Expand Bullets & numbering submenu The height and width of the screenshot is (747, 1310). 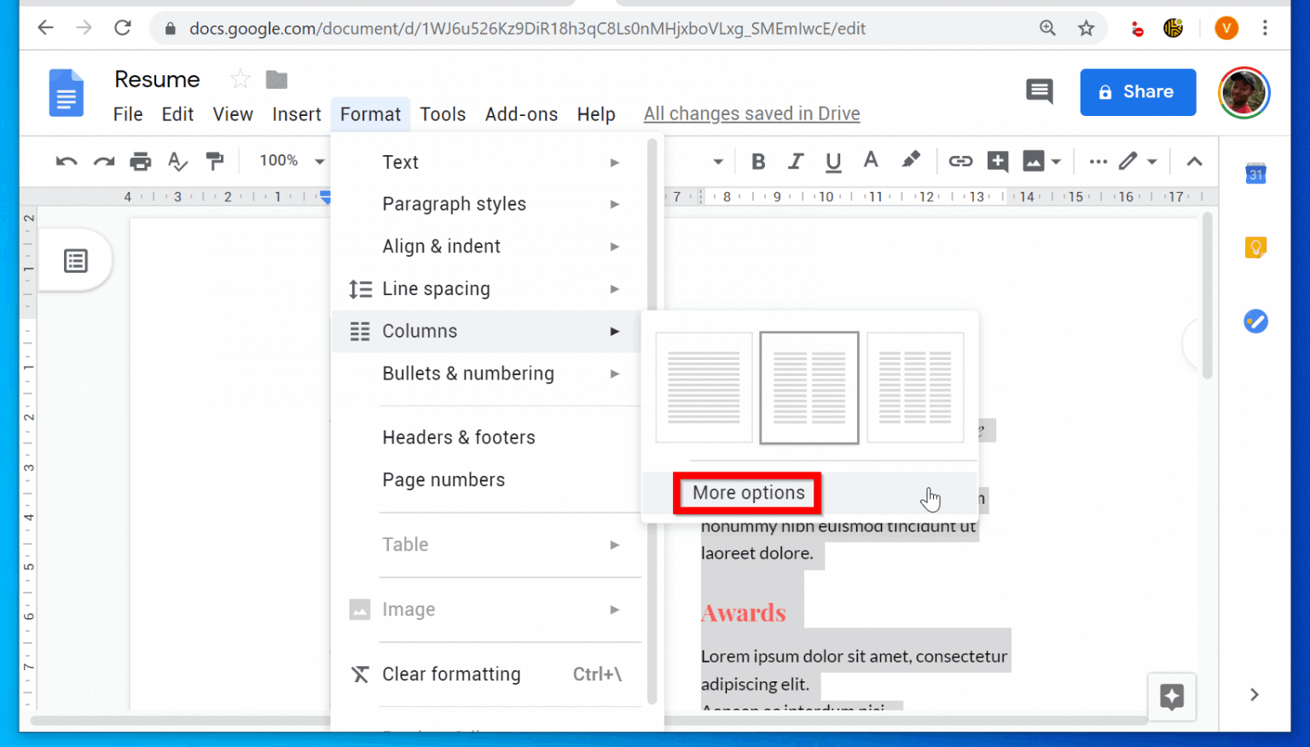(486, 373)
